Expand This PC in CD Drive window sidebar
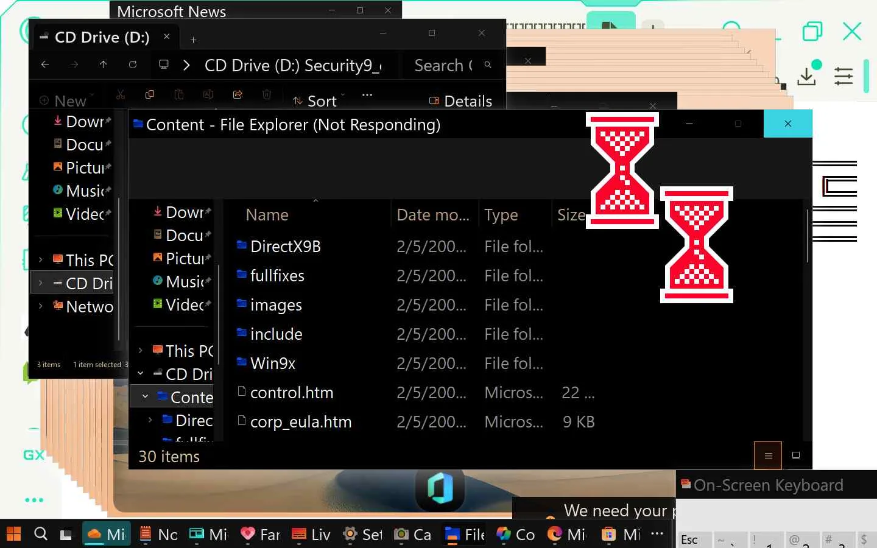 [41, 260]
